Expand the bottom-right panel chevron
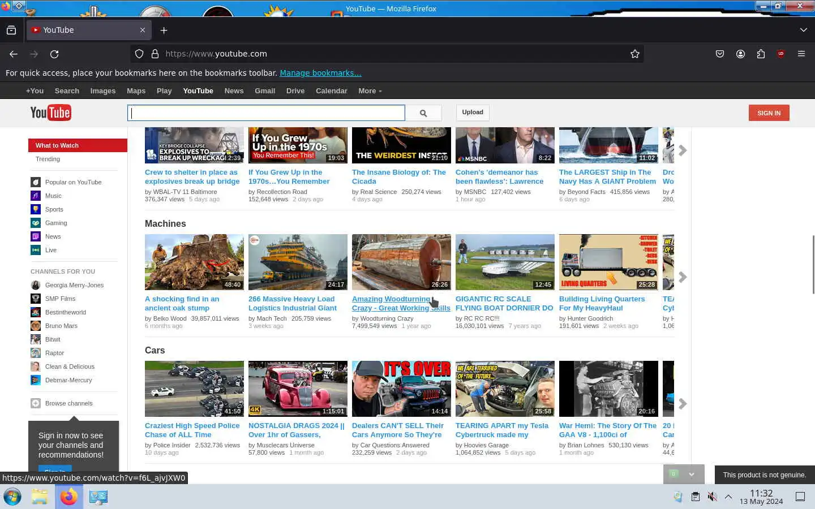 pos(692,474)
